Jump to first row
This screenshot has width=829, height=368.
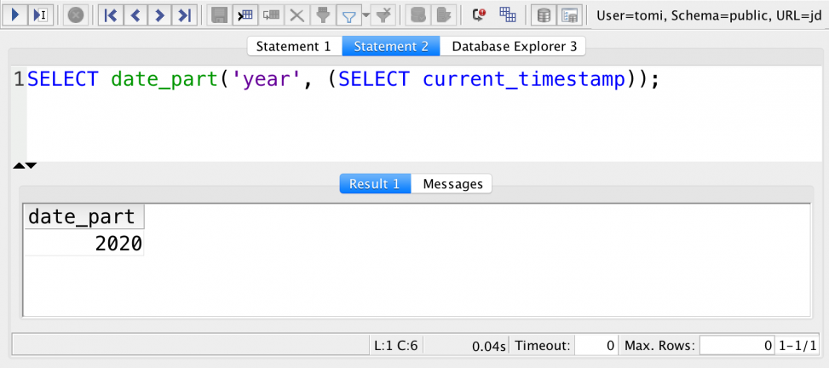[111, 14]
